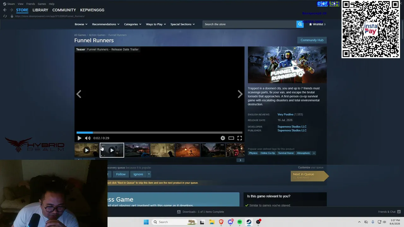The image size is (404, 227).
Task: Launch Brave browser from taskbar
Action: (221, 222)
